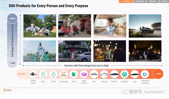Click the Chauffeur text label
Image resolution: width=169 pixels, height=99 pixels.
125,81
